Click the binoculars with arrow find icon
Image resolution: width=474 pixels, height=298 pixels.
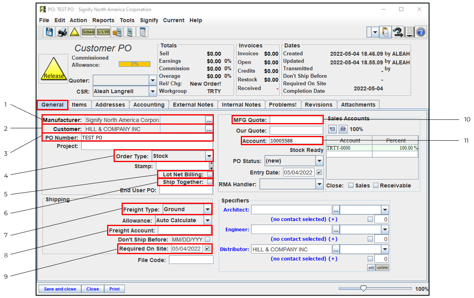(398, 32)
